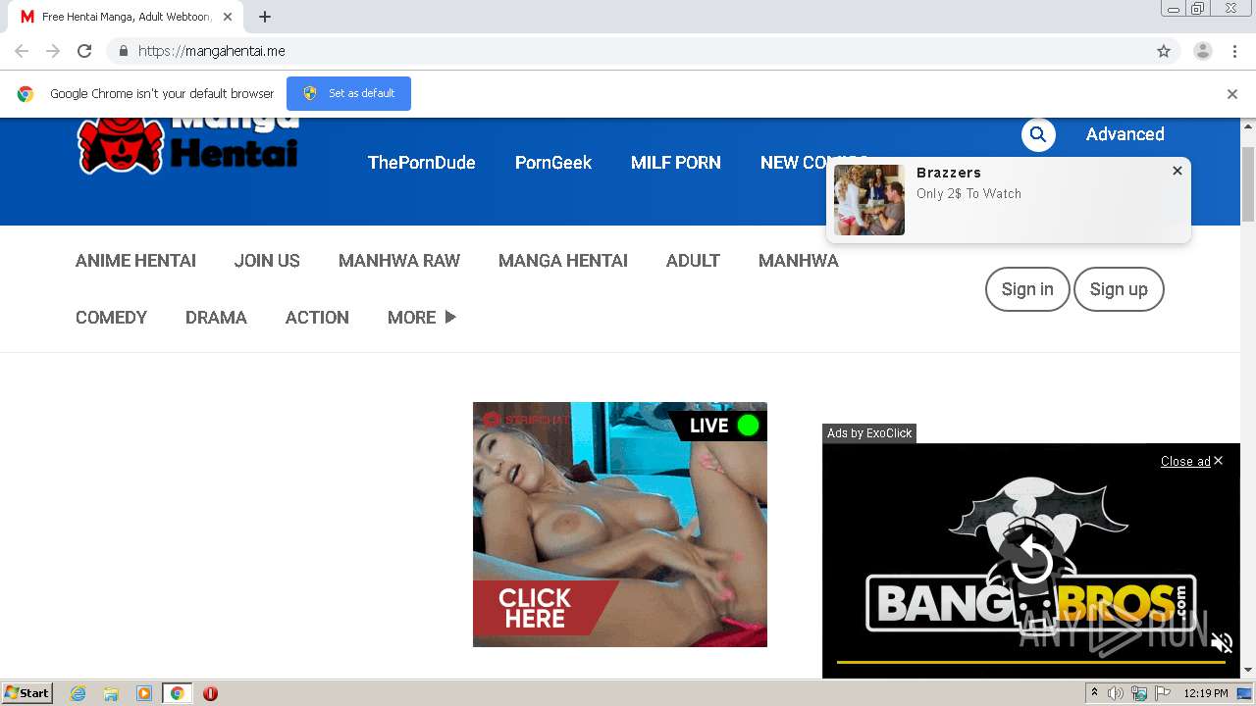Reload the current page

click(x=84, y=51)
